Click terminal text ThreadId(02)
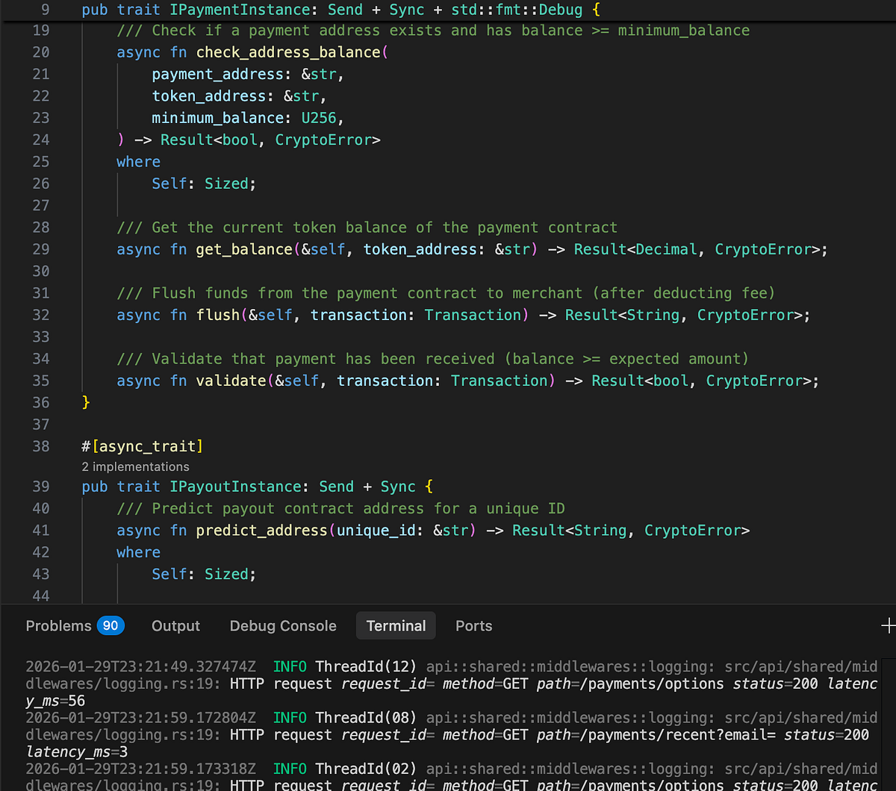 tap(365, 769)
